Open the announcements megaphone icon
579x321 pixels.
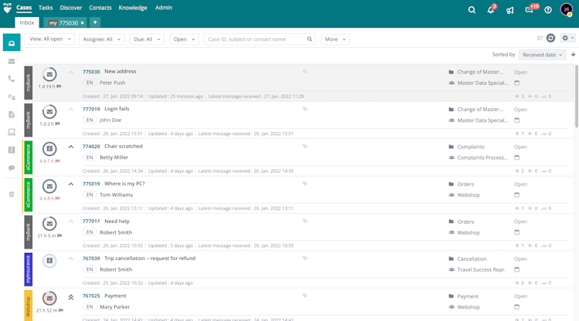click(x=510, y=10)
